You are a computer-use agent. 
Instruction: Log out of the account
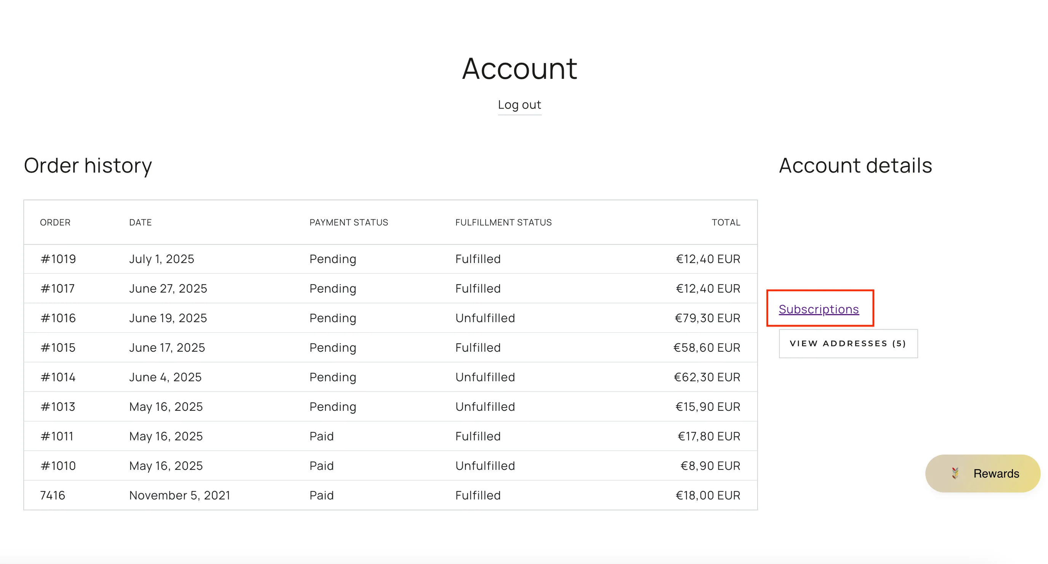(519, 105)
